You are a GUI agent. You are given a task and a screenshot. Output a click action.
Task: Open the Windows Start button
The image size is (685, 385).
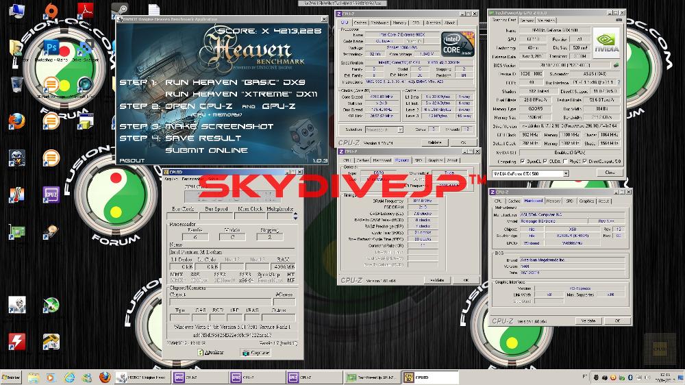pyautogui.click(x=11, y=377)
